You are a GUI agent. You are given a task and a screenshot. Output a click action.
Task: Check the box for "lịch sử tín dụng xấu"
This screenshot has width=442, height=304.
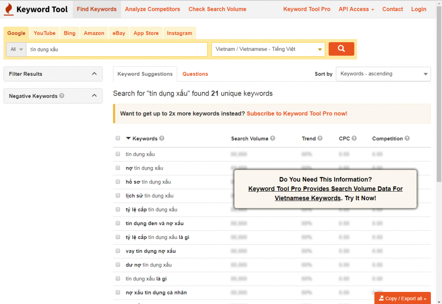pyautogui.click(x=118, y=195)
